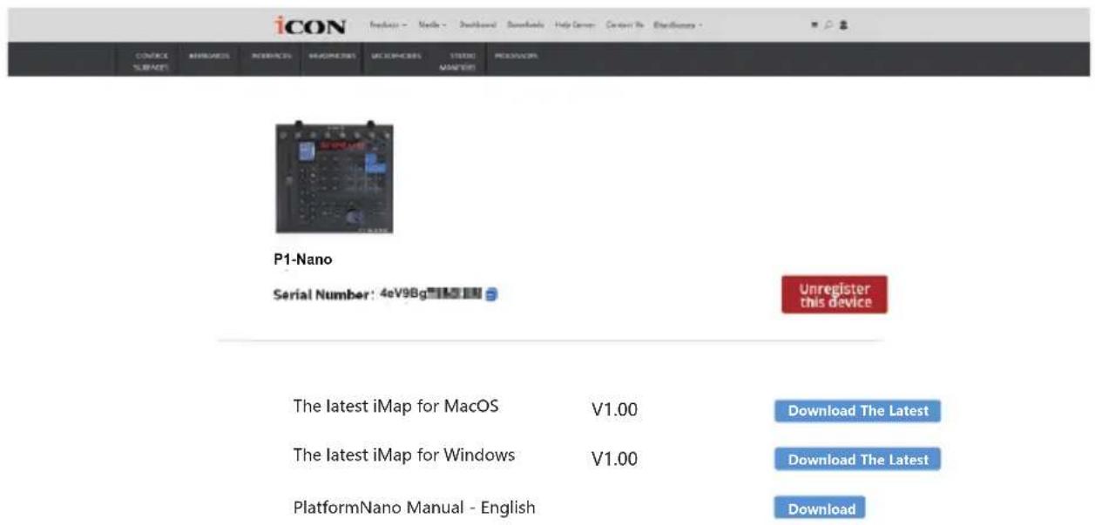Click the iCON logo in the header

310,26
